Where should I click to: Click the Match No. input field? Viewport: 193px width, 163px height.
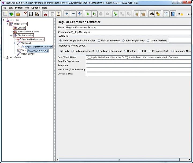coord(139,70)
